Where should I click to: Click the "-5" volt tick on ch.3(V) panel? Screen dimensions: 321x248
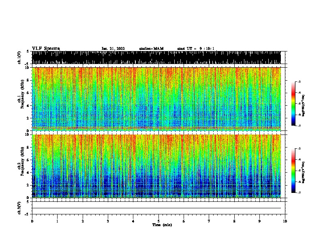[x=27, y=214]
